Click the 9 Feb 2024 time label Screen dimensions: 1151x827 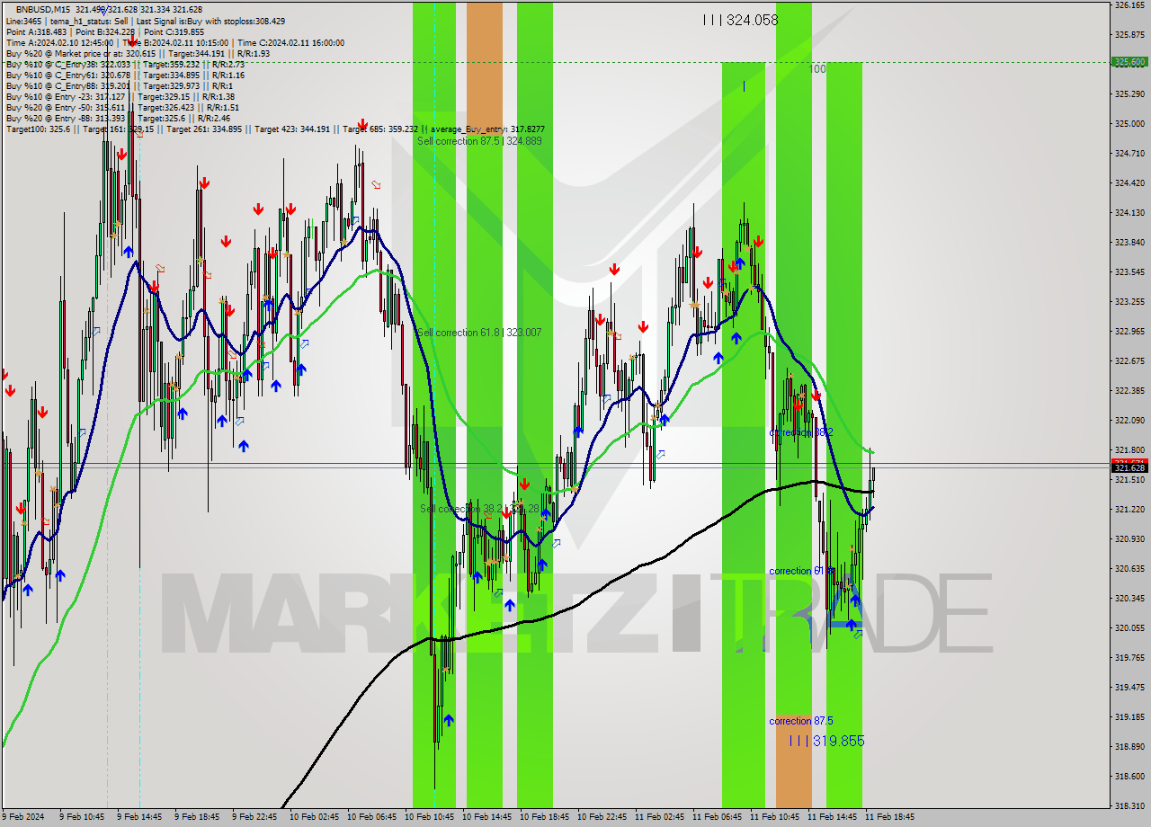[x=22, y=817]
